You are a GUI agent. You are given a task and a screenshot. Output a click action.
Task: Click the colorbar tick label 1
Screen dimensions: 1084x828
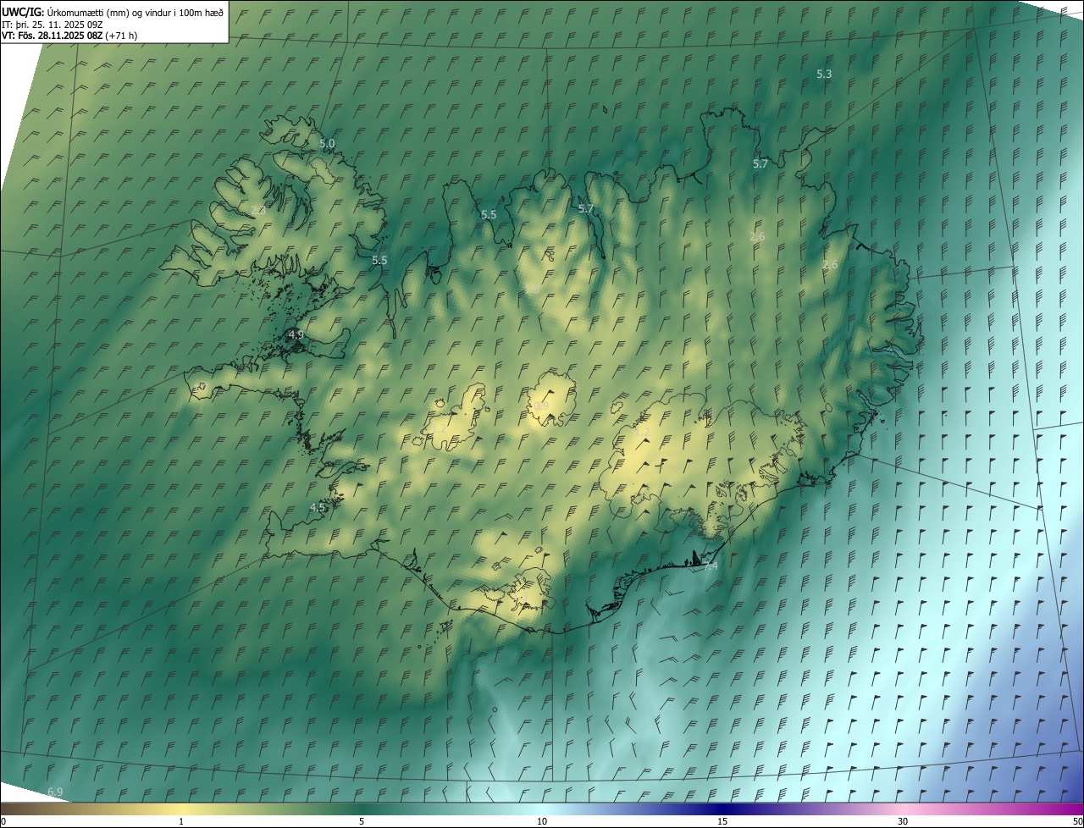click(x=181, y=822)
